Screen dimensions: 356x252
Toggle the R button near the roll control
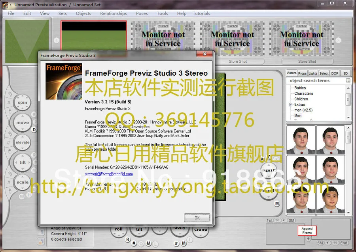point(127,239)
